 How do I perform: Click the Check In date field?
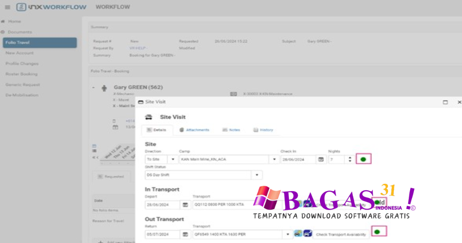[x=298, y=159]
